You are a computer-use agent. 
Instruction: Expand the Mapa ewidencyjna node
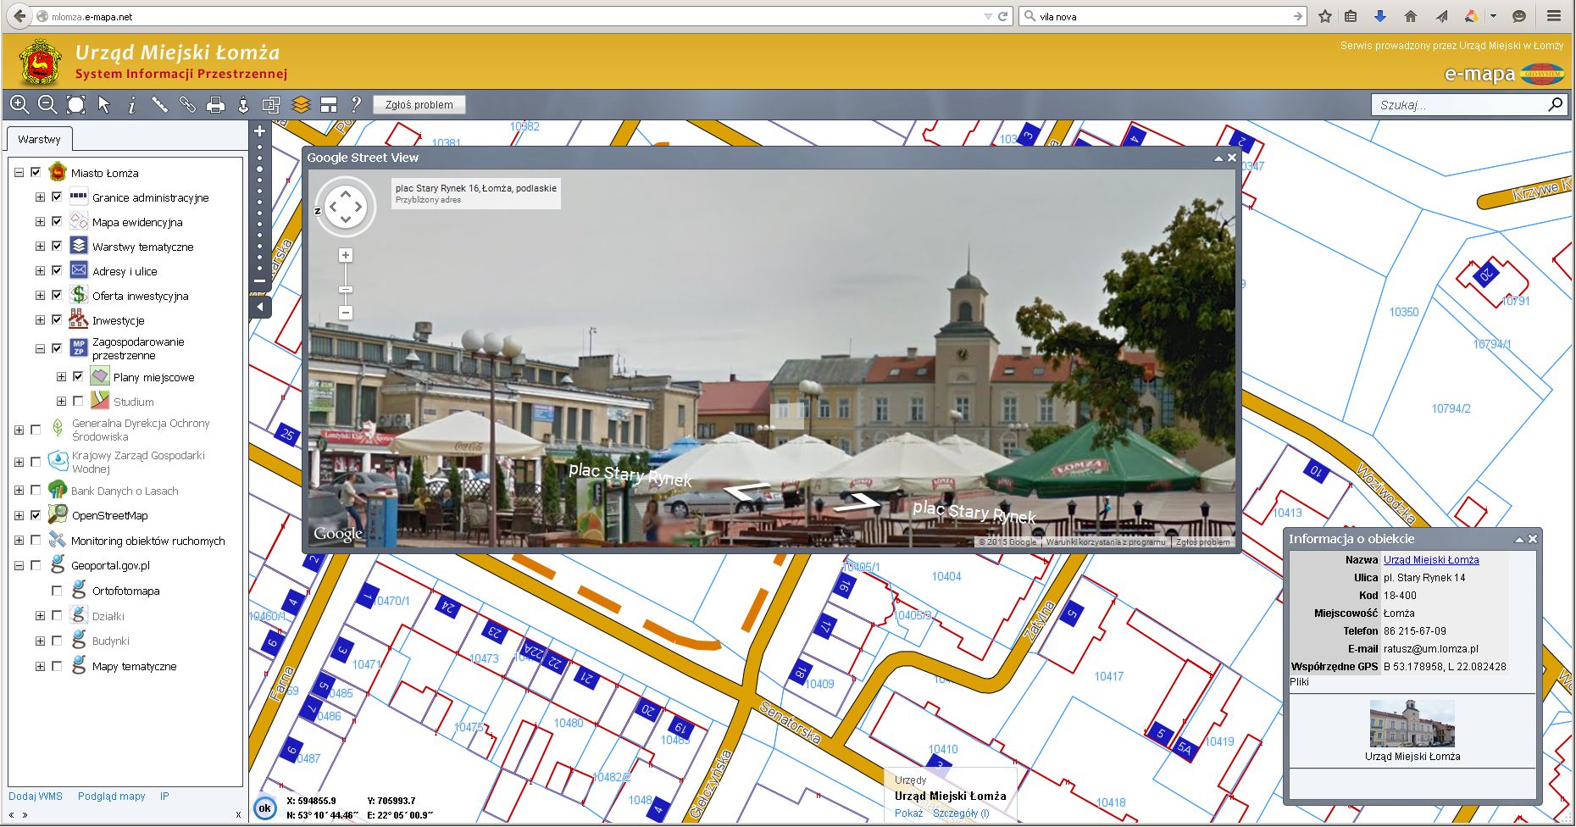coord(40,221)
